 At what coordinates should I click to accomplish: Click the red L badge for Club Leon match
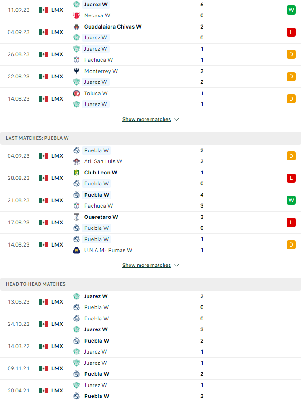click(x=291, y=178)
